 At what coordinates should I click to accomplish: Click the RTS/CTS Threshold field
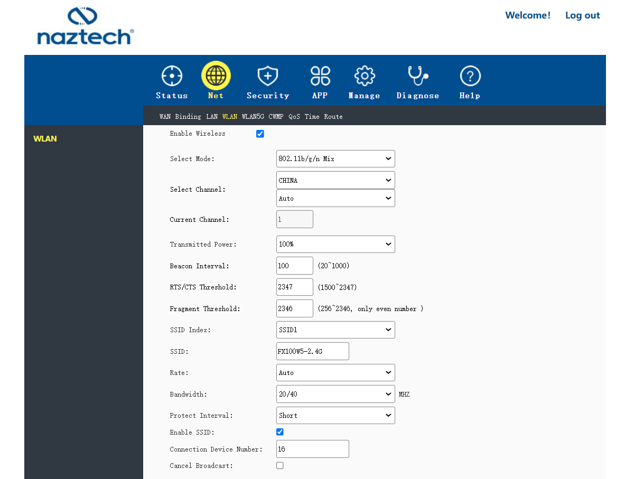tap(295, 287)
